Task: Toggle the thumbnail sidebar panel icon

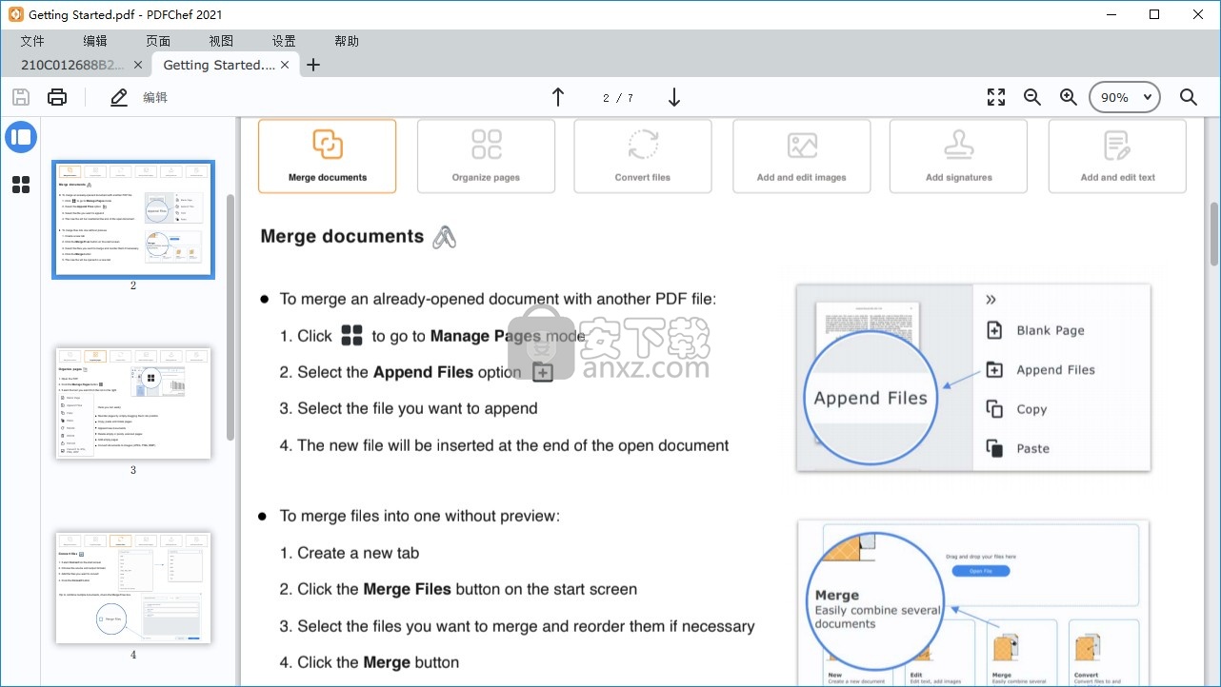Action: tap(21, 137)
